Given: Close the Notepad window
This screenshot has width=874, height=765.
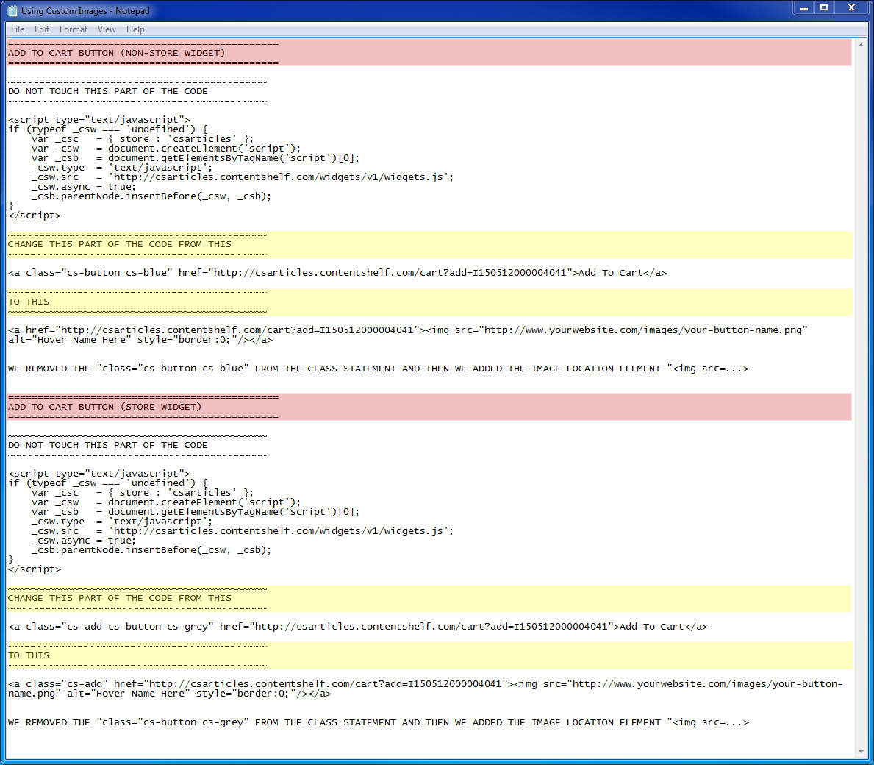Looking at the screenshot, I should [x=851, y=8].
